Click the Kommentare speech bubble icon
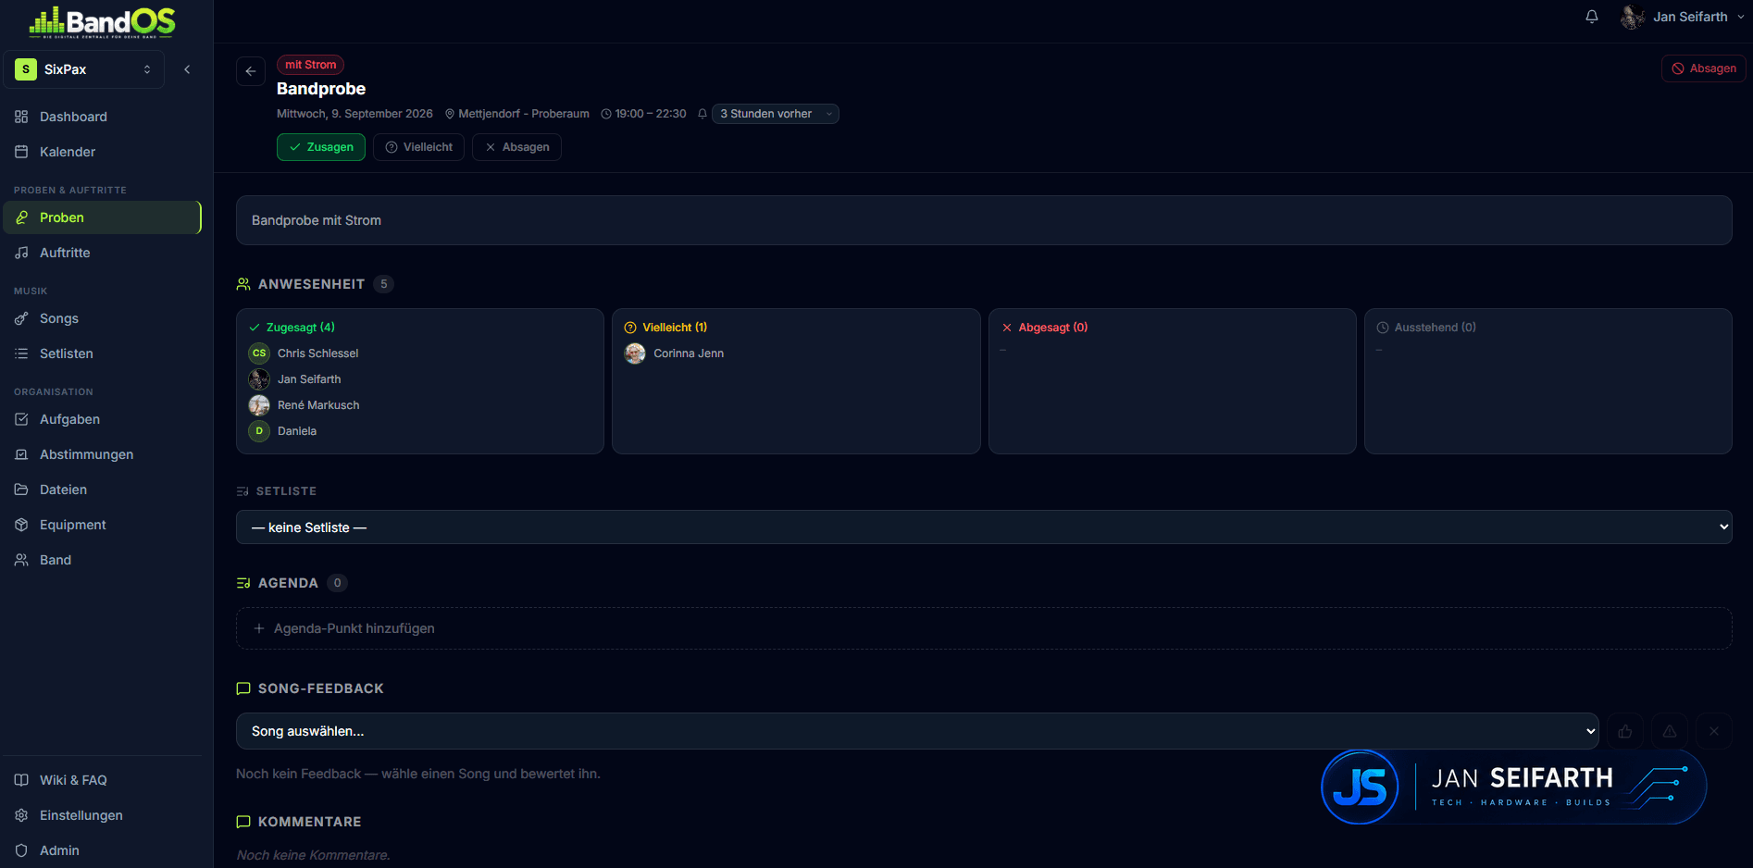Screen dimensions: 1753x868 pyautogui.click(x=243, y=822)
